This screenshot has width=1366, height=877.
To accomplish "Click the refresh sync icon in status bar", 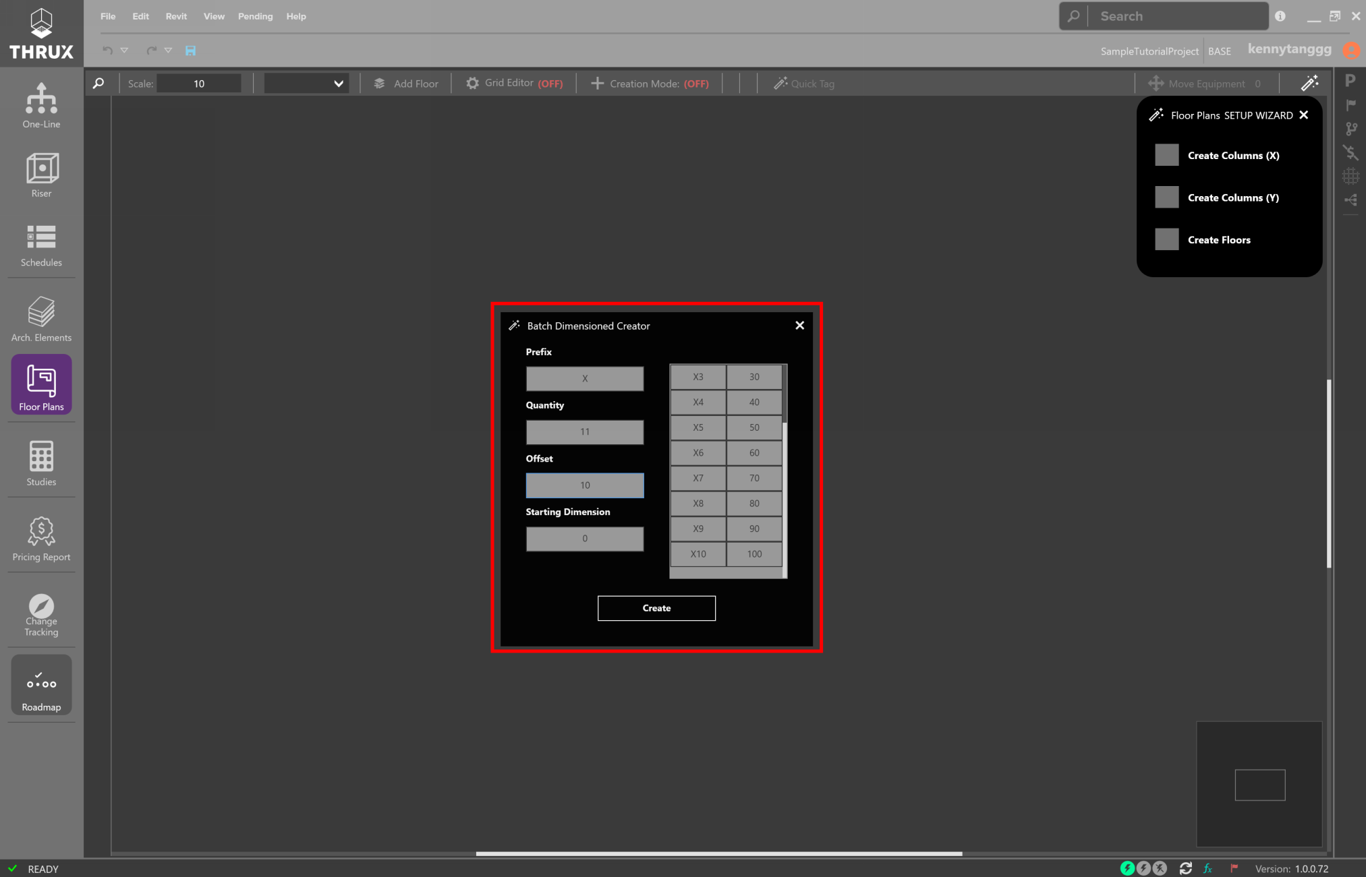I will (1185, 868).
